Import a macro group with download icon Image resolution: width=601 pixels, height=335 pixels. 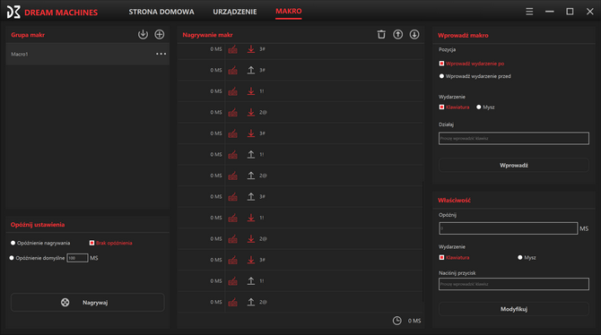point(143,34)
